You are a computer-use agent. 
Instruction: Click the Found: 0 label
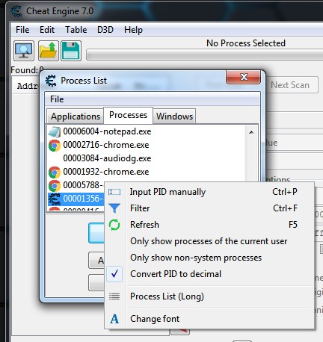point(27,70)
